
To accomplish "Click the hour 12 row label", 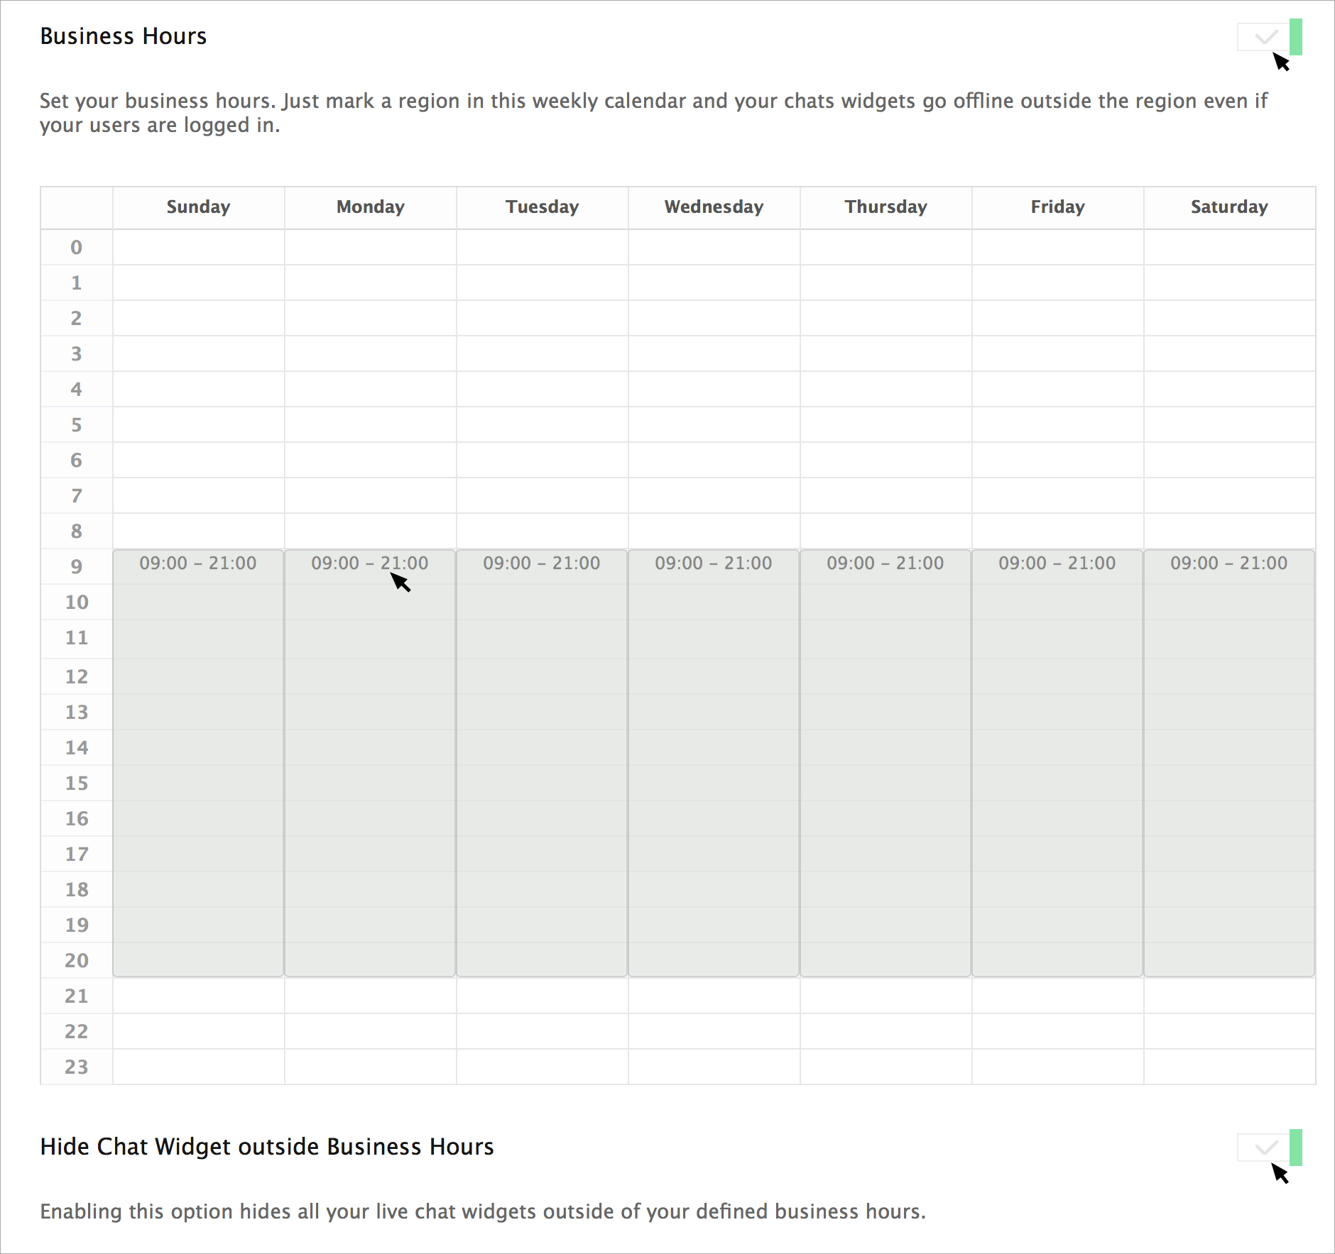I will tap(77, 676).
